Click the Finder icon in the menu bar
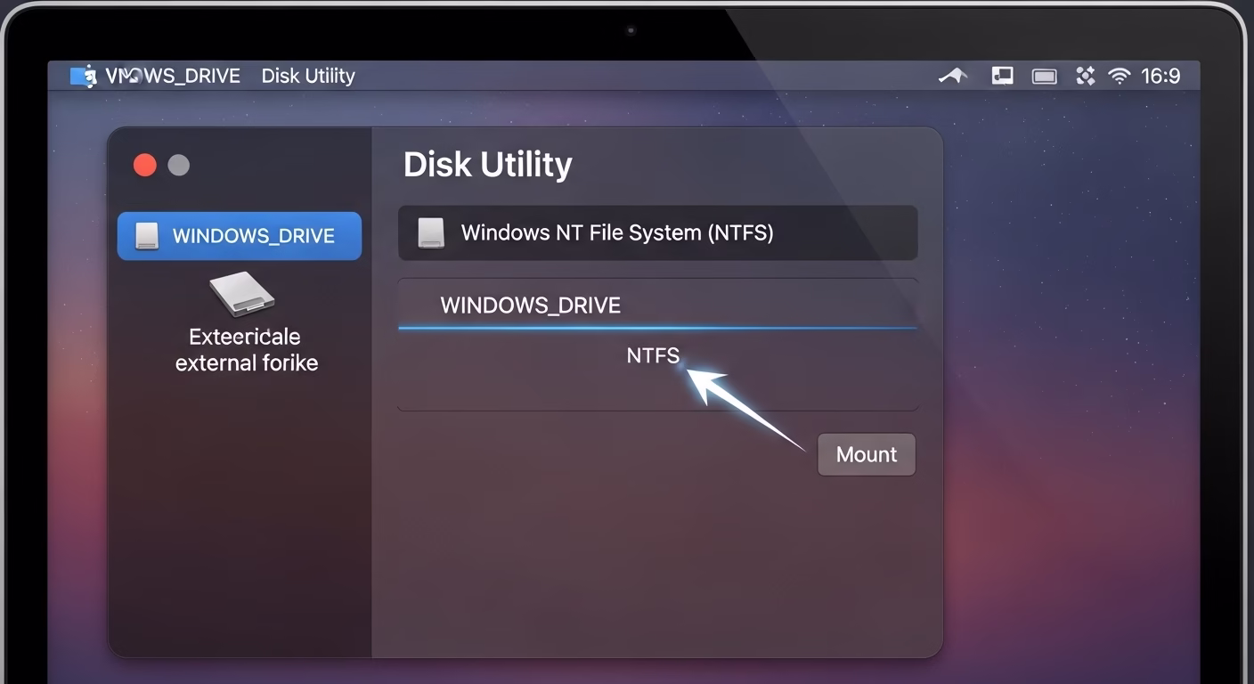The height and width of the screenshot is (684, 1254). tap(83, 76)
